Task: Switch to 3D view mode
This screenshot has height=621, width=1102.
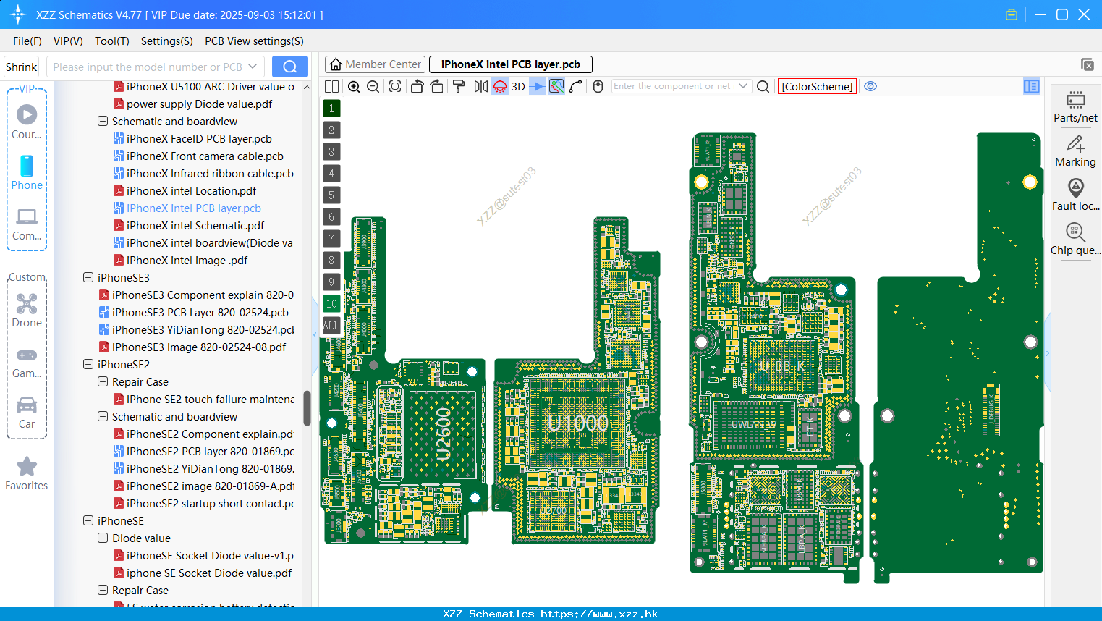Action: (x=518, y=86)
